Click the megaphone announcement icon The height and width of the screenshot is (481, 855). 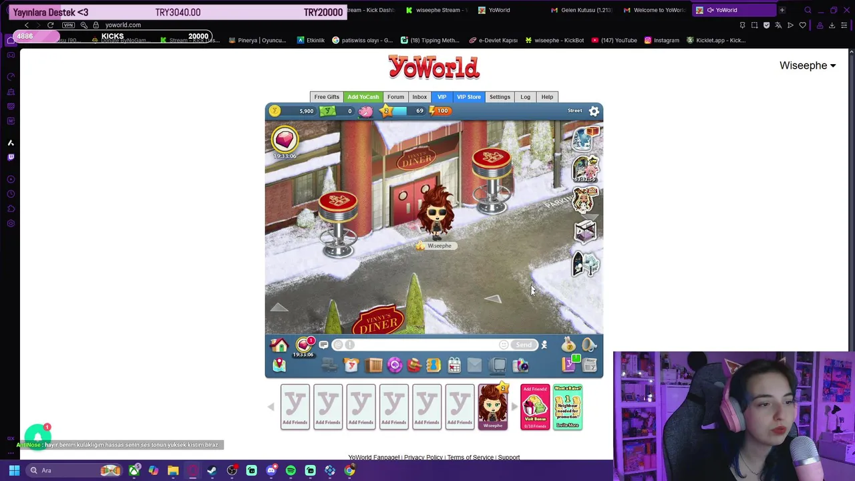click(588, 345)
